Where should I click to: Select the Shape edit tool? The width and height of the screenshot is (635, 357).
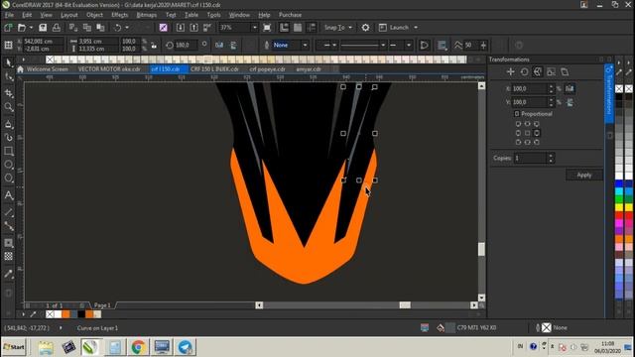[9, 77]
